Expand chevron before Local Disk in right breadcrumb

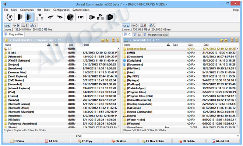130,40
